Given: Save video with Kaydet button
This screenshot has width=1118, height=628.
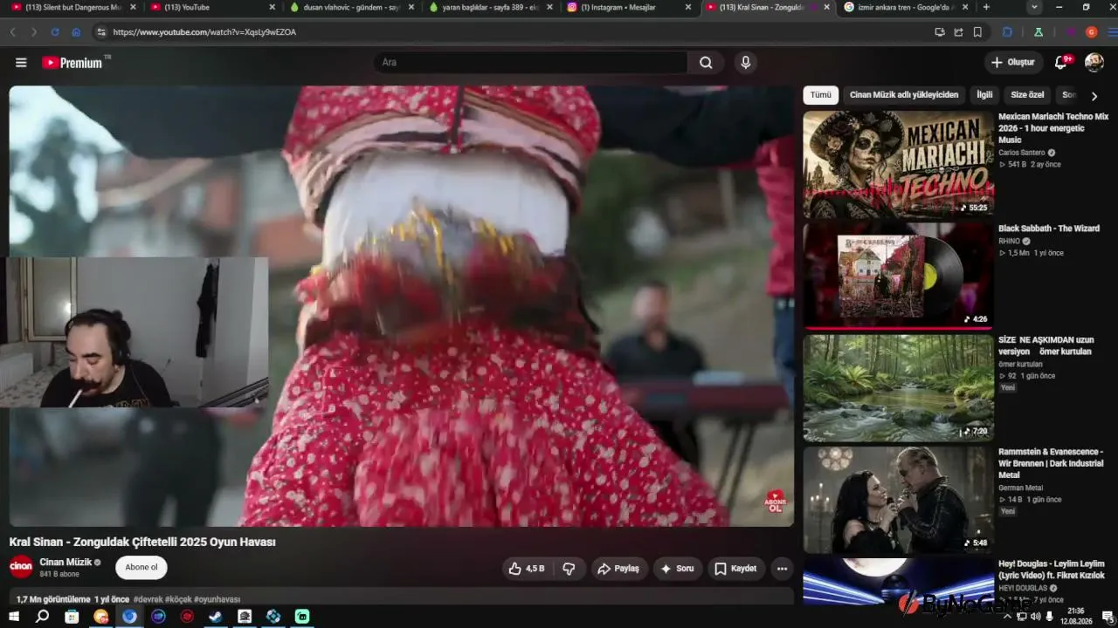Looking at the screenshot, I should tap(736, 569).
